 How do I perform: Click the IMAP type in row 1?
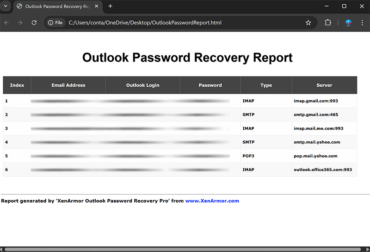pyautogui.click(x=266, y=101)
